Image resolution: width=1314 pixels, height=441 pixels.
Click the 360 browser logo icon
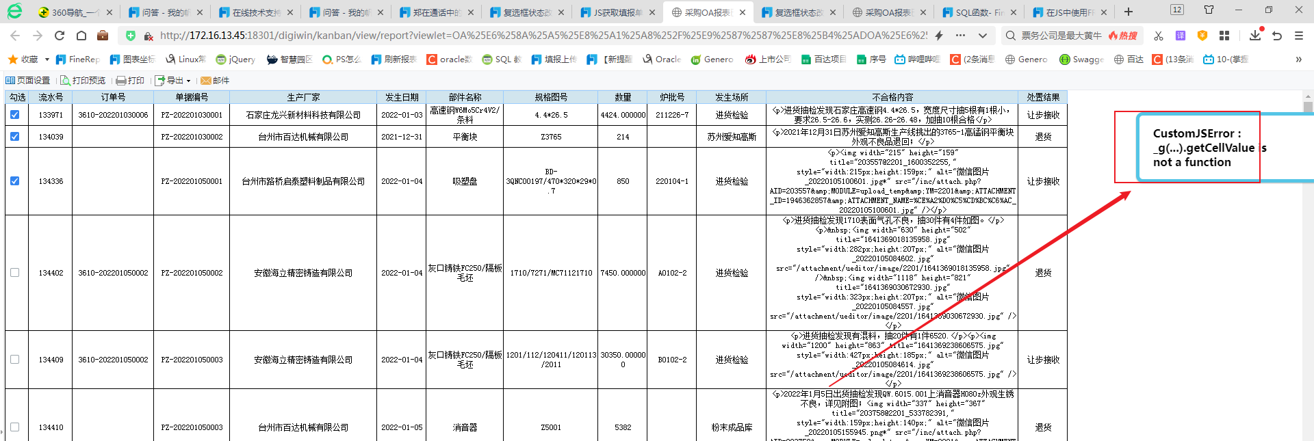pos(14,11)
